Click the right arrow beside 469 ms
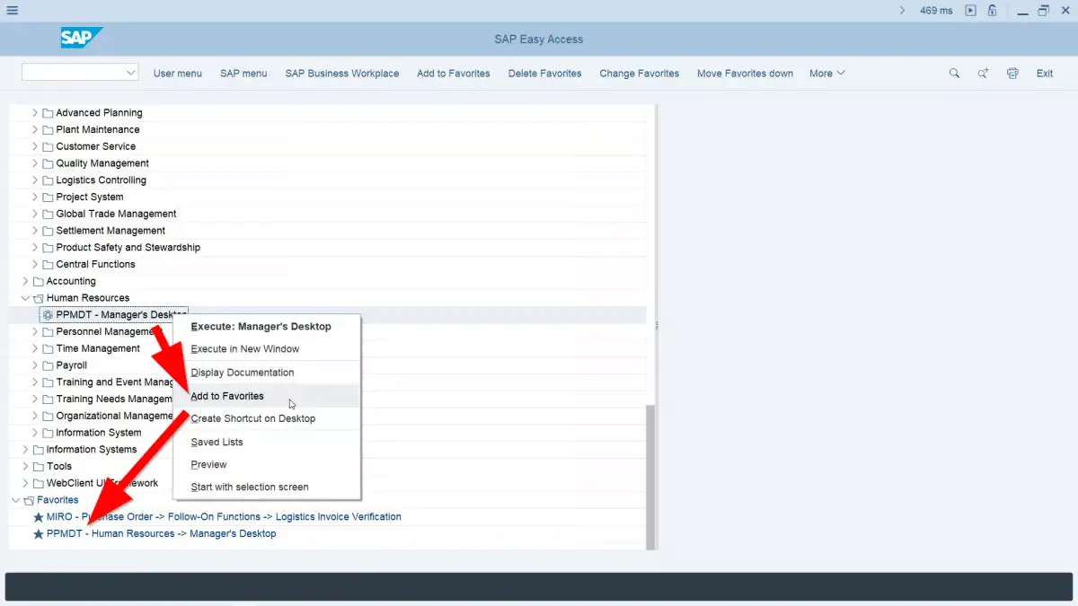Screen dimensions: 1078x606 902,11
